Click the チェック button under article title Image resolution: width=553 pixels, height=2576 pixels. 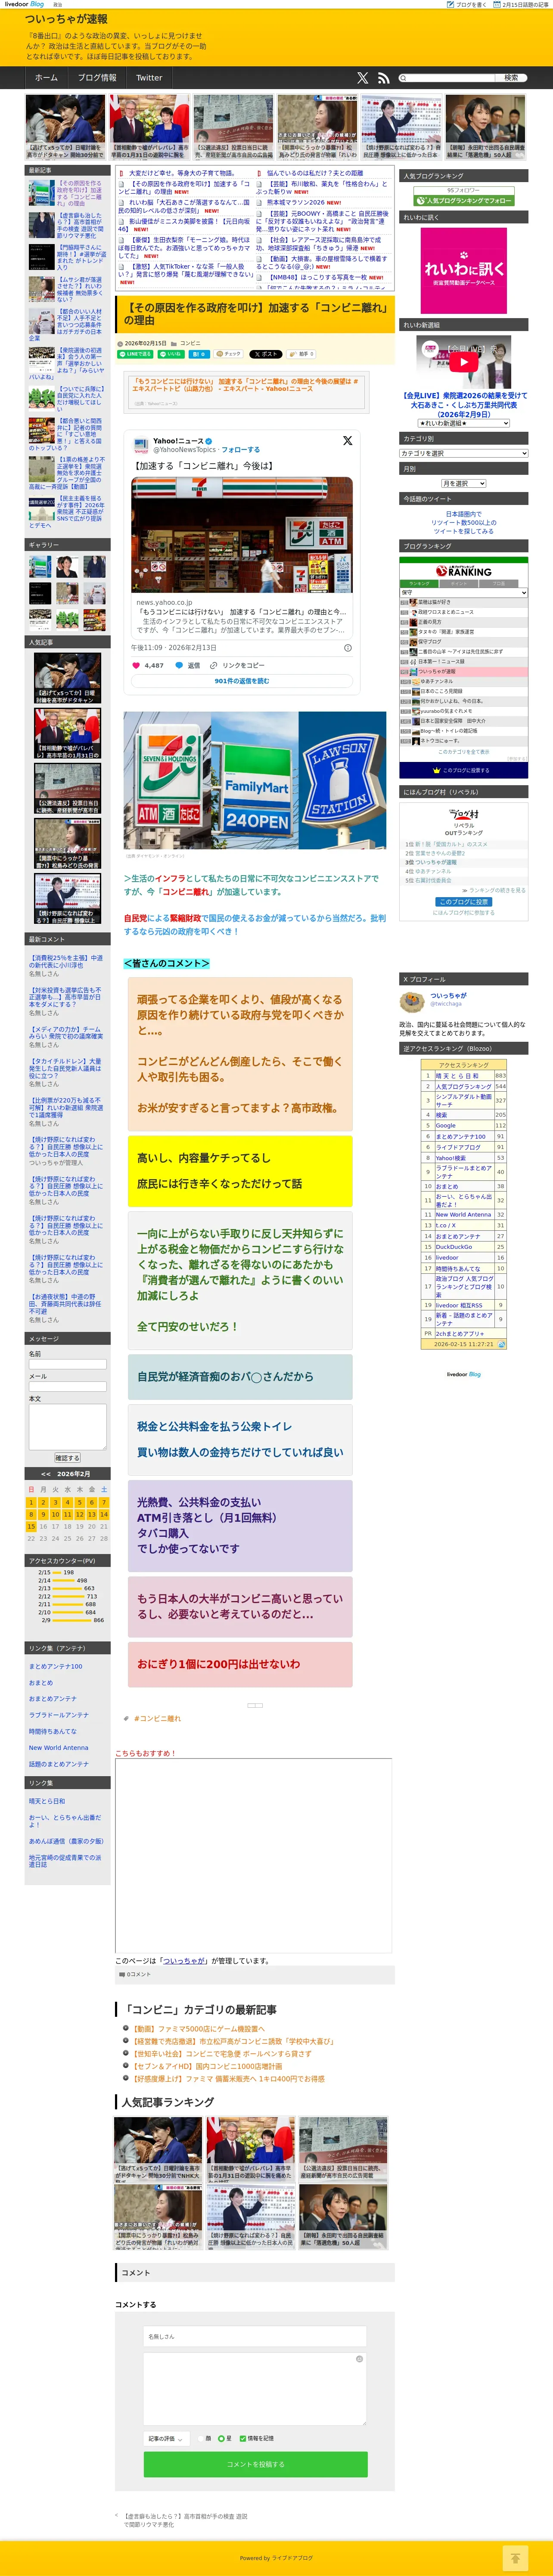pyautogui.click(x=228, y=354)
